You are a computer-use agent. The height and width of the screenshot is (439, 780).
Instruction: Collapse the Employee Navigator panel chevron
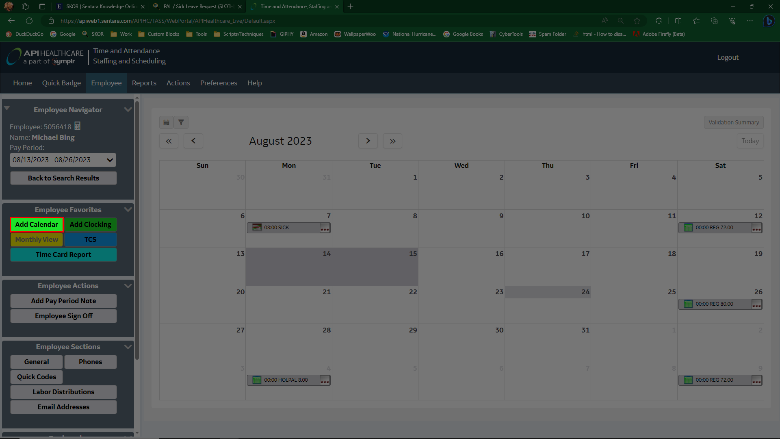tap(128, 110)
